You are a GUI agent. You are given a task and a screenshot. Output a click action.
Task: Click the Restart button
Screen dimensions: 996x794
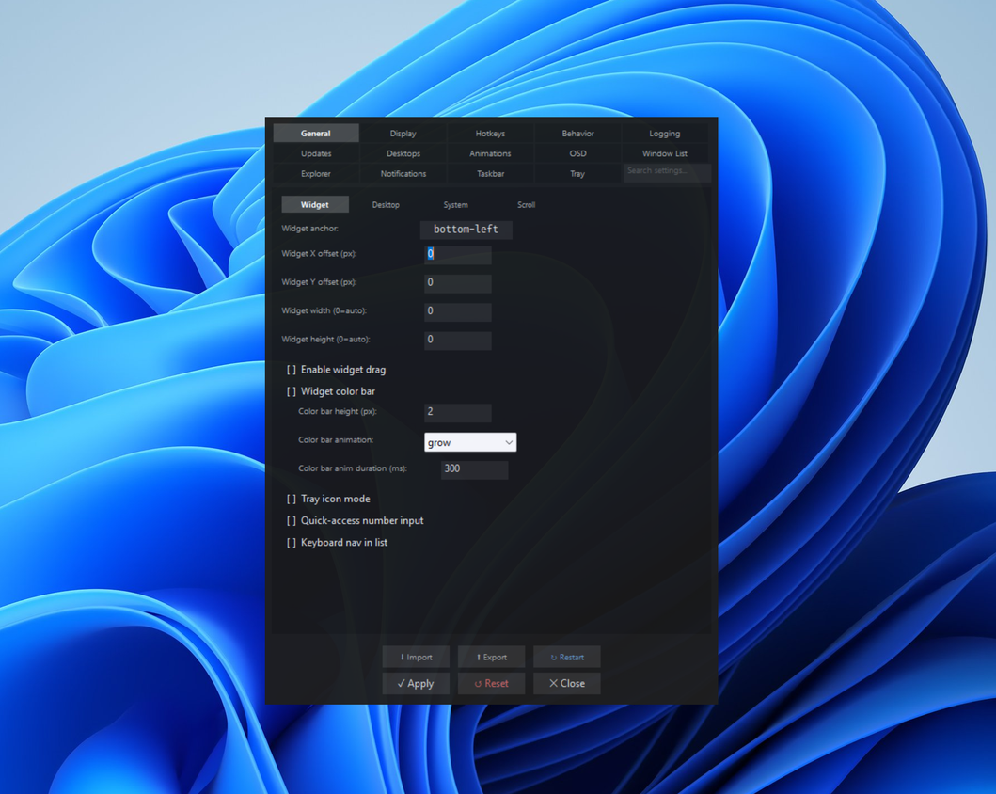point(567,657)
